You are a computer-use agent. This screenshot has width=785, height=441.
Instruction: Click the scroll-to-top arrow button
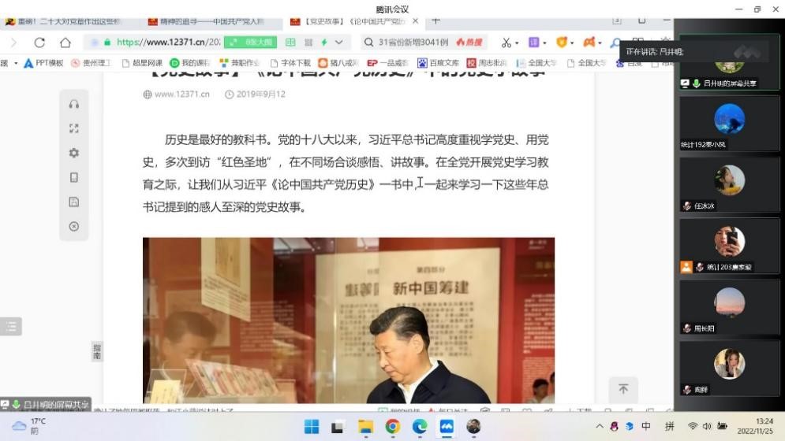pyautogui.click(x=622, y=389)
